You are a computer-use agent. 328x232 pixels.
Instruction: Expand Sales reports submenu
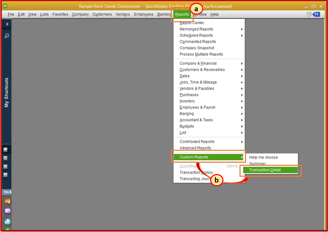pos(209,76)
